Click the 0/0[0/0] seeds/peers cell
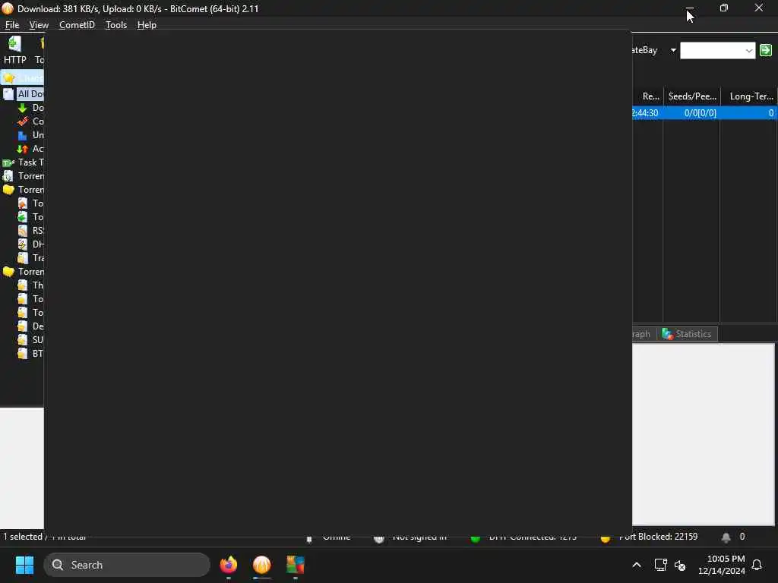 click(700, 113)
